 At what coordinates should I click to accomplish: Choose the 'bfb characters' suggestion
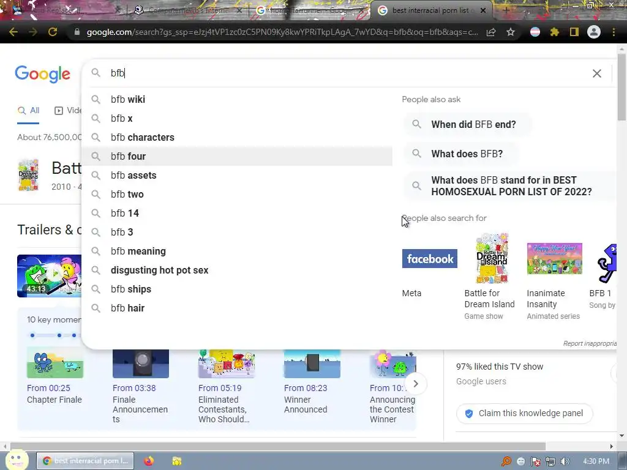(237, 138)
